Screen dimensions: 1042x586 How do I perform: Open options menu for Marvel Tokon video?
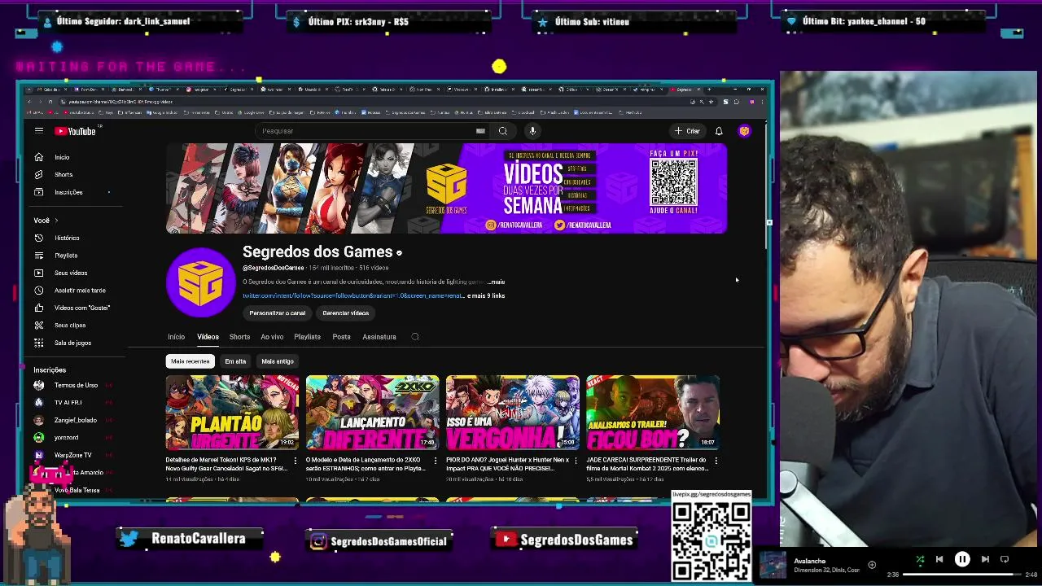[295, 461]
